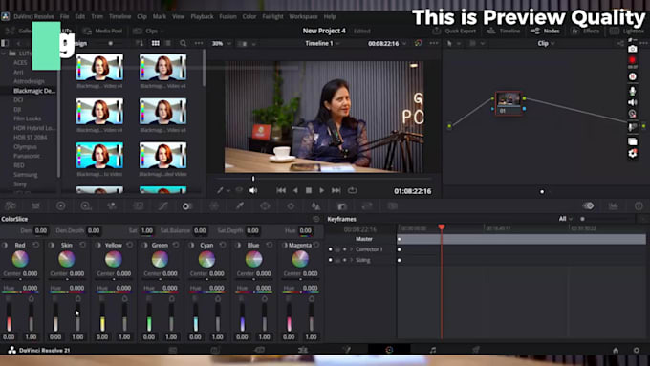Take screenshot with recorder toolbar camera icon
The height and width of the screenshot is (366, 650).
632,49
